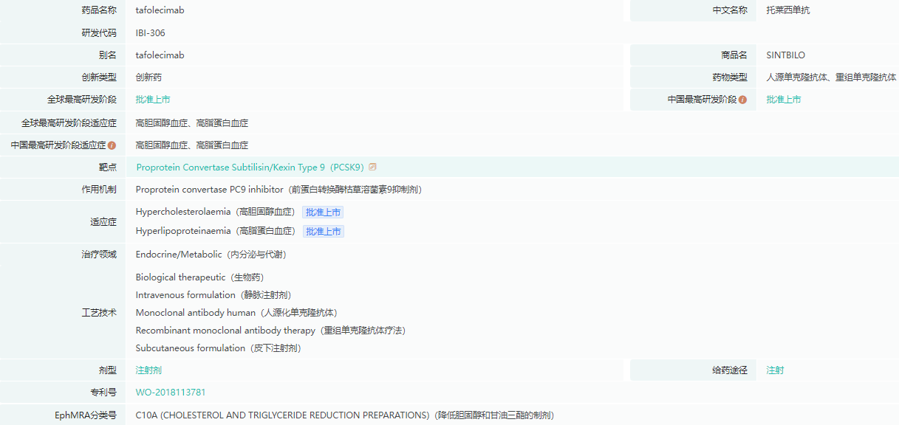Click the 研发代码 field label
Viewport: 899px width, 425px height.
pyautogui.click(x=99, y=33)
